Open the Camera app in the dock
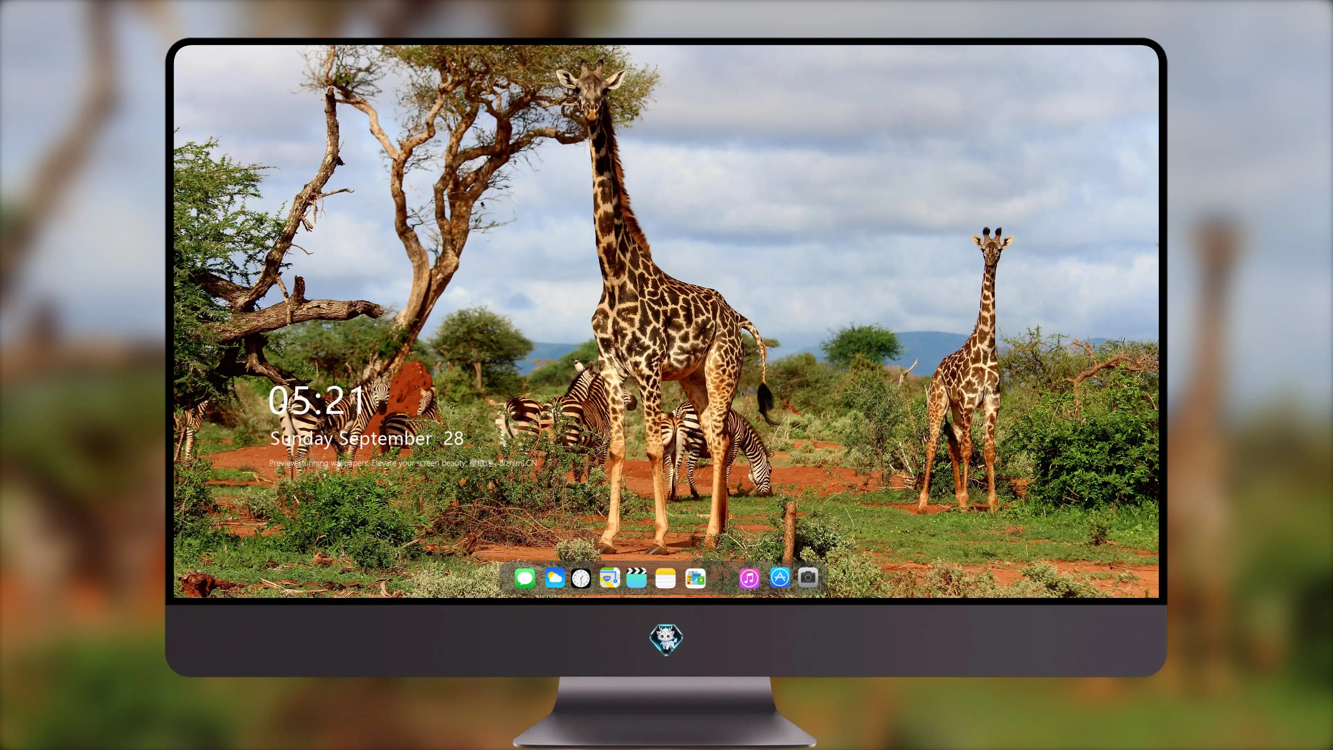 [x=808, y=577]
